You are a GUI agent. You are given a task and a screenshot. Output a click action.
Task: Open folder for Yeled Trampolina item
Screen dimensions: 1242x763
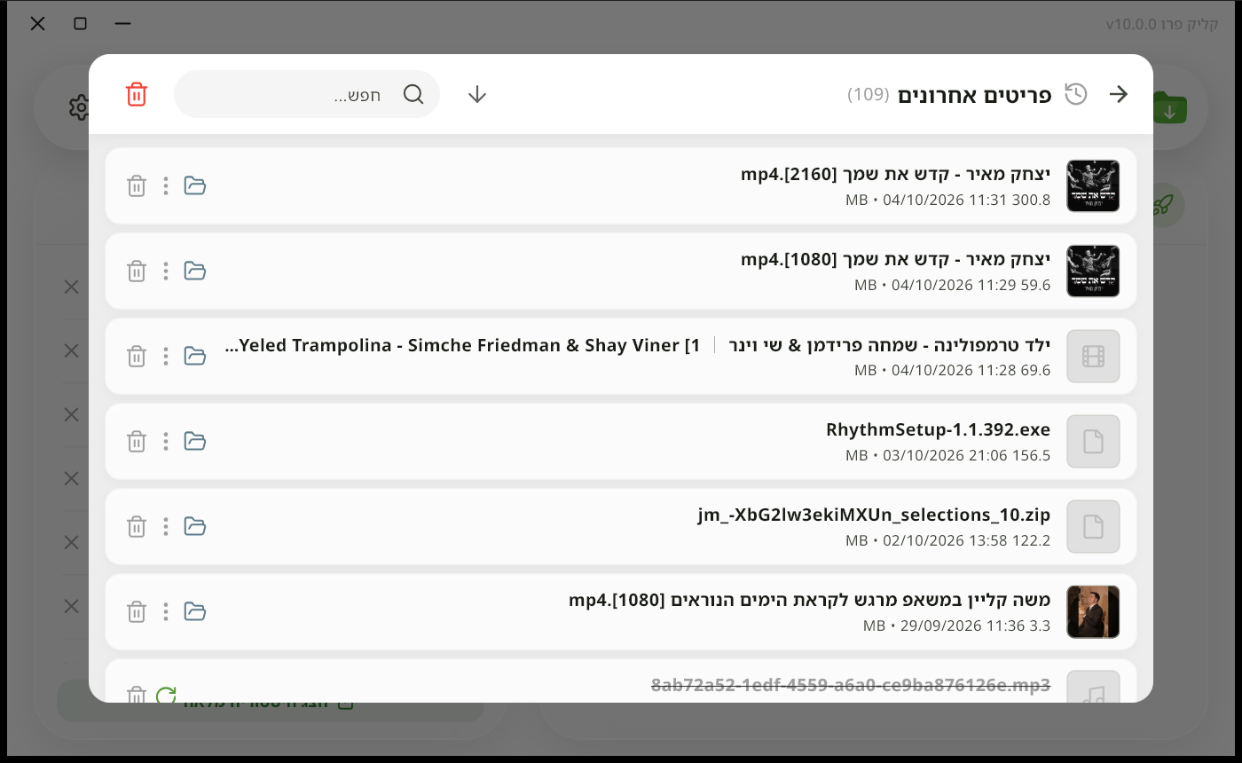[195, 356]
